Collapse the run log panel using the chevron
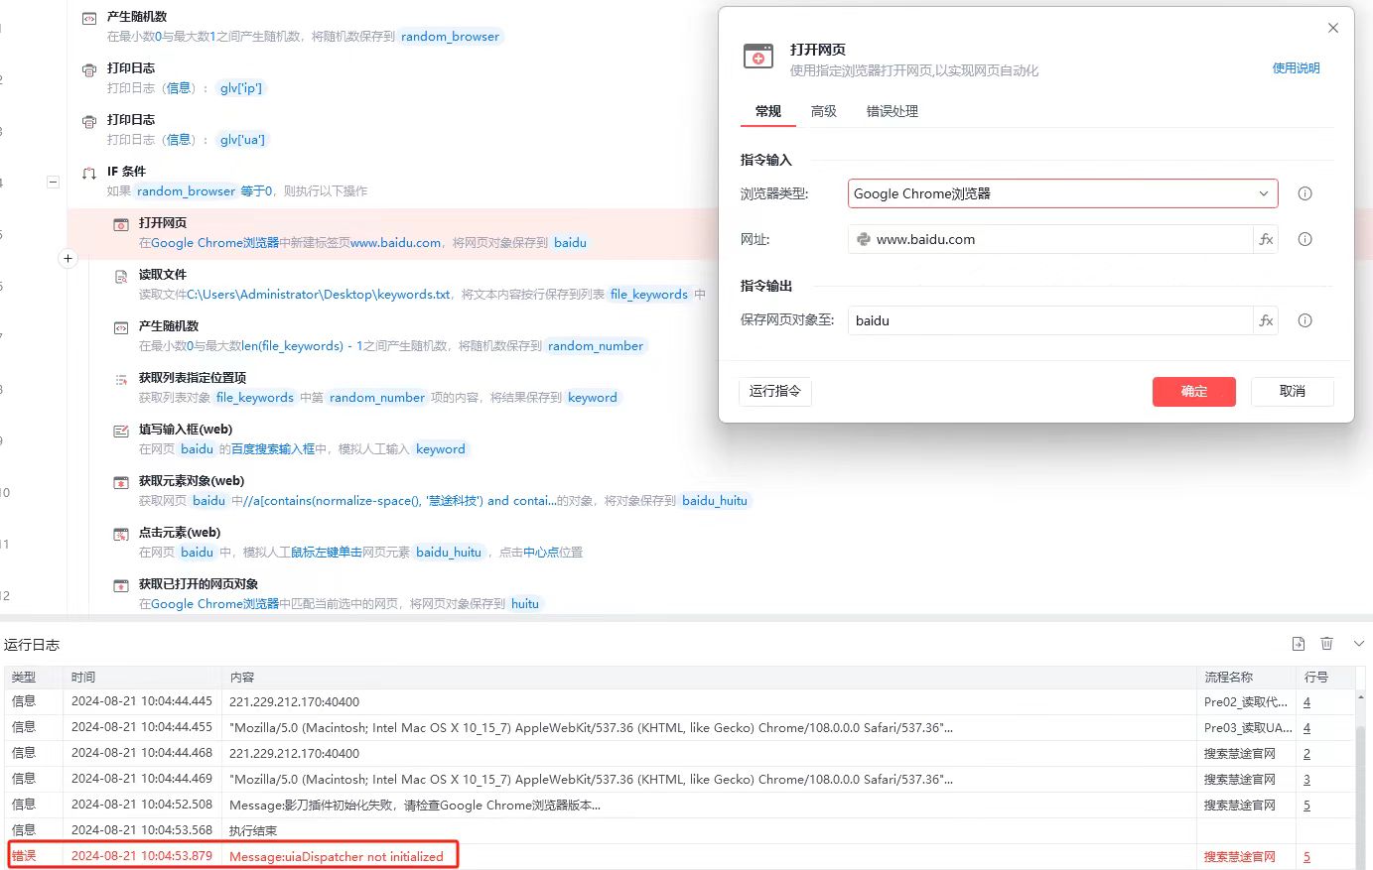 (x=1358, y=644)
